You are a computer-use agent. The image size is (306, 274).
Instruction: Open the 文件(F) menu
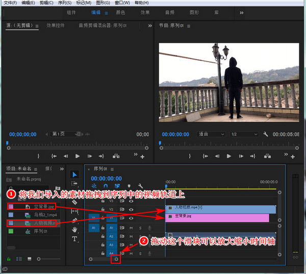10,3
